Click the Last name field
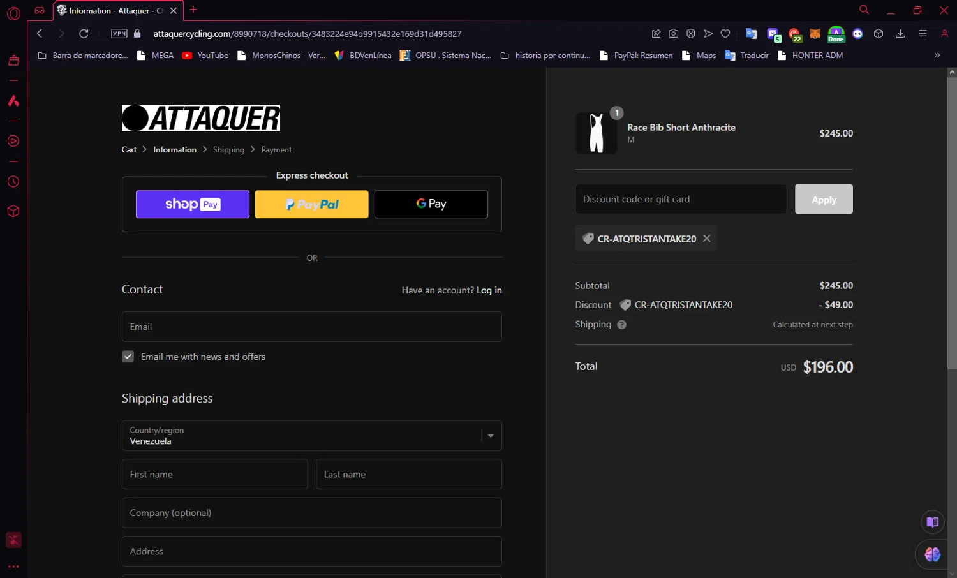 point(409,474)
